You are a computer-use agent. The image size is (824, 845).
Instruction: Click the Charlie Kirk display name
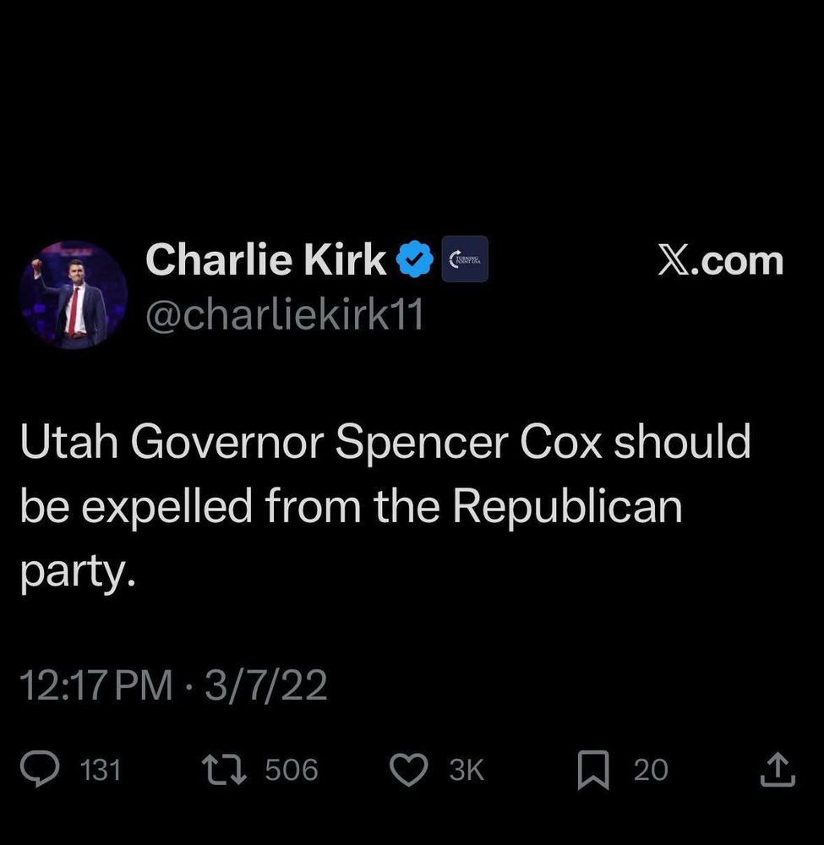point(266,259)
